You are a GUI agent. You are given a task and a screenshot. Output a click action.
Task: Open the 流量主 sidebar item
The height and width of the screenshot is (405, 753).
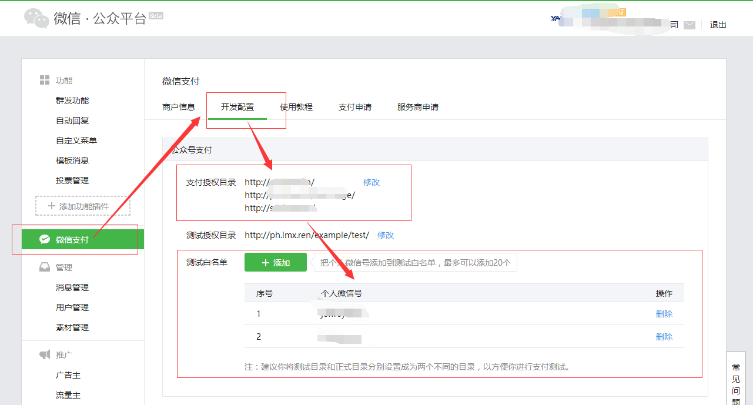click(68, 395)
